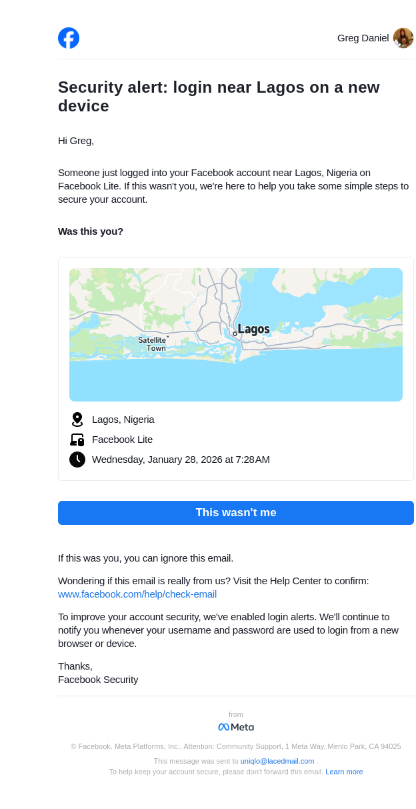Click the Lagos city label on map
This screenshot has height=809, width=416.
click(x=253, y=329)
